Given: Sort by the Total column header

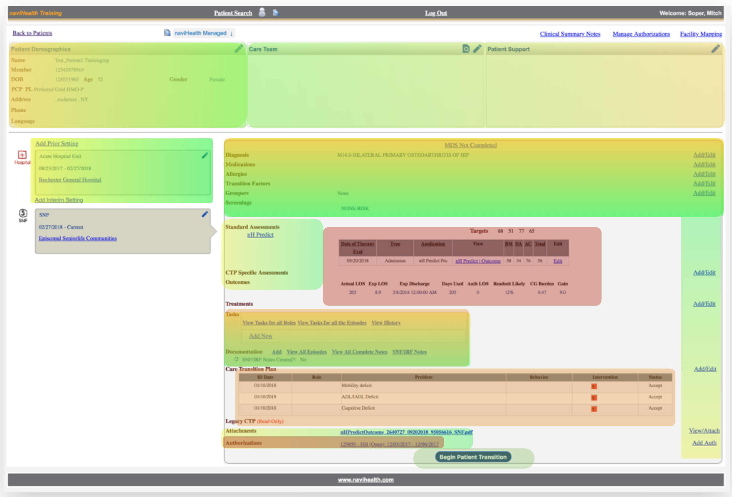Looking at the screenshot, I should [539, 244].
